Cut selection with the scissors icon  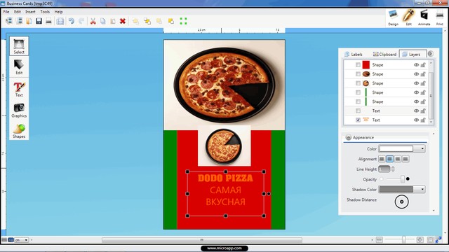pyautogui.click(x=93, y=21)
